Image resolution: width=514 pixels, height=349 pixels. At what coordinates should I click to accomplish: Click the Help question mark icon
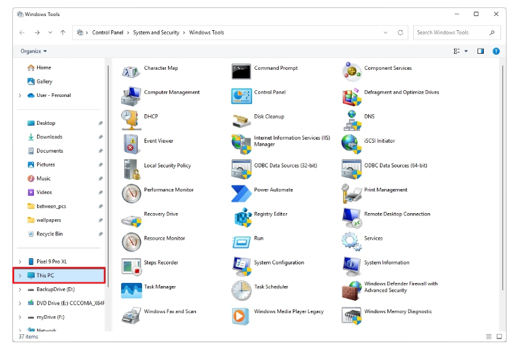(x=496, y=51)
